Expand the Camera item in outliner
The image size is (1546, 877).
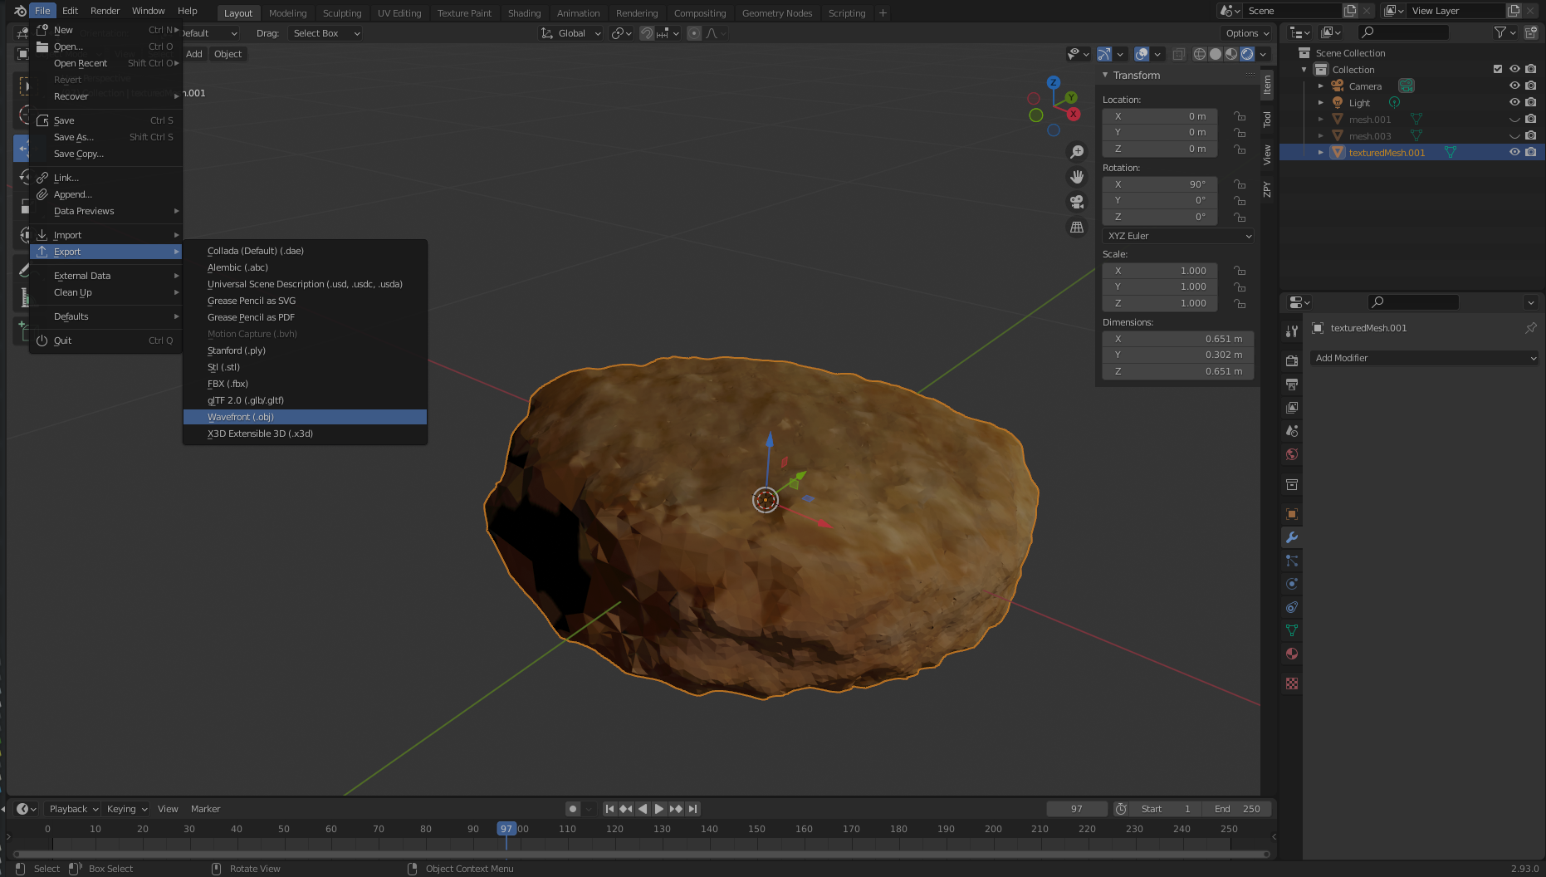pyautogui.click(x=1321, y=86)
